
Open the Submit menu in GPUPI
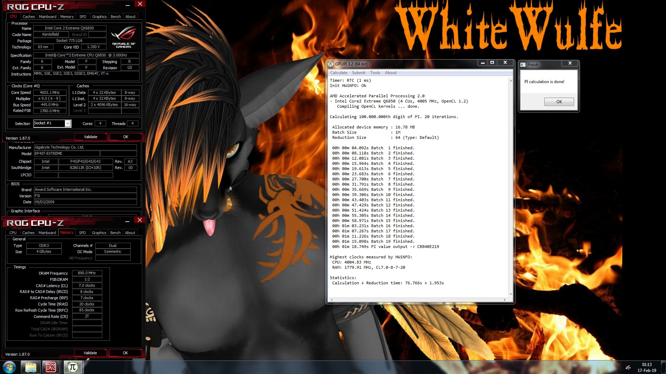point(358,73)
